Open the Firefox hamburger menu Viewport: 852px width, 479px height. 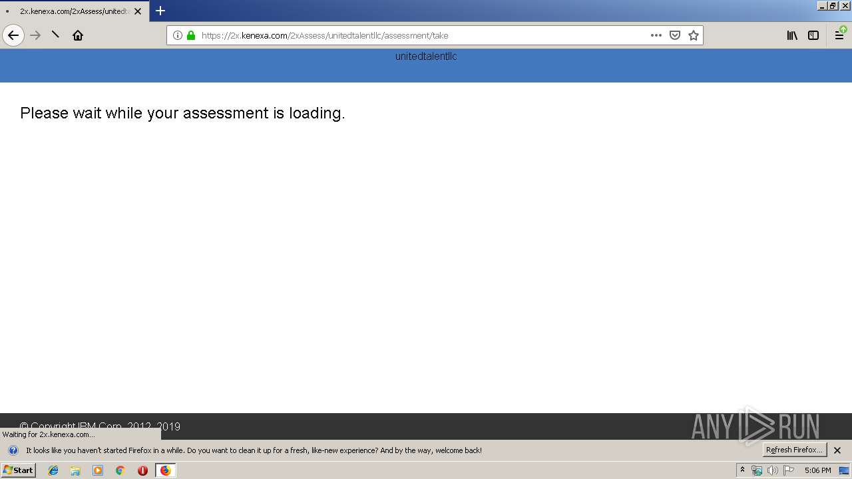point(840,35)
